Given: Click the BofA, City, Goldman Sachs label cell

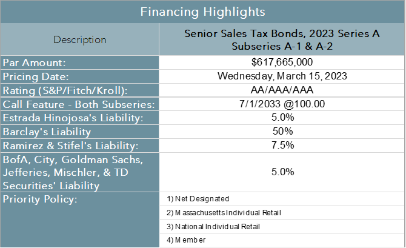Looking at the screenshot, I should (79, 173).
